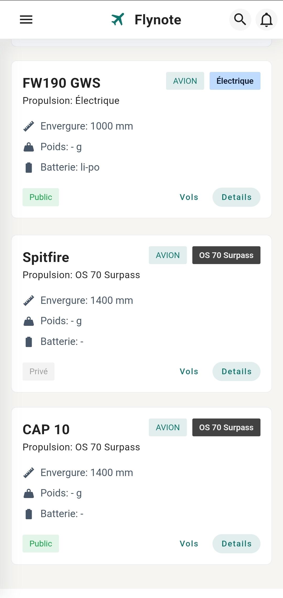Click the Électrique tag on FW190 GWS
The width and height of the screenshot is (283, 598).
coord(235,81)
